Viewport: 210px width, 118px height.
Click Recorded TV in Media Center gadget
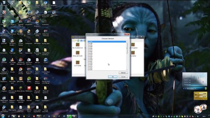pos(191,88)
